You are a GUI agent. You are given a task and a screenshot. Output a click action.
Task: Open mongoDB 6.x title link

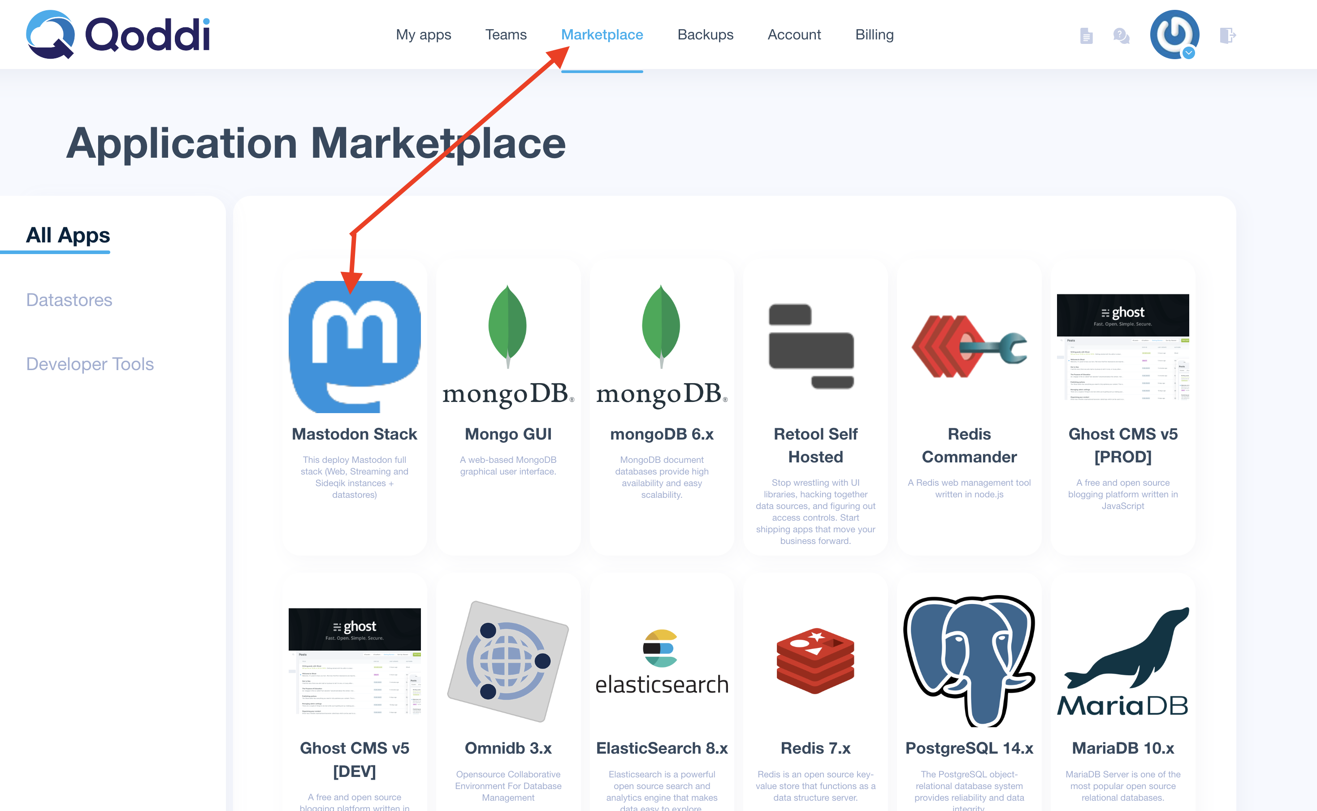click(662, 434)
